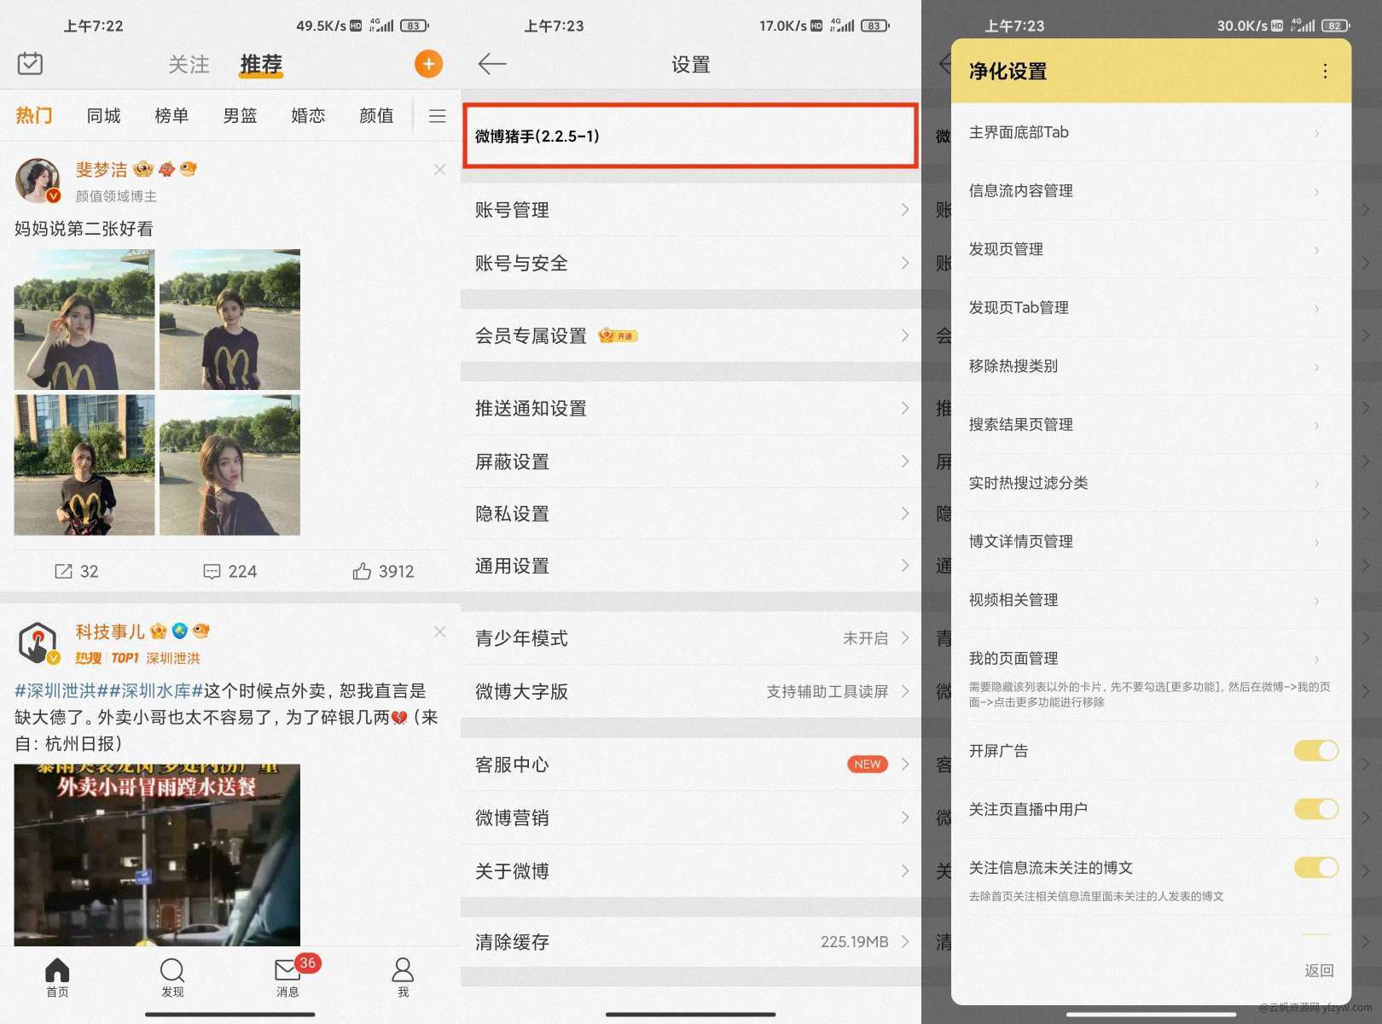Tap back arrow in 设置 screen
This screenshot has width=1382, height=1024.
[492, 64]
